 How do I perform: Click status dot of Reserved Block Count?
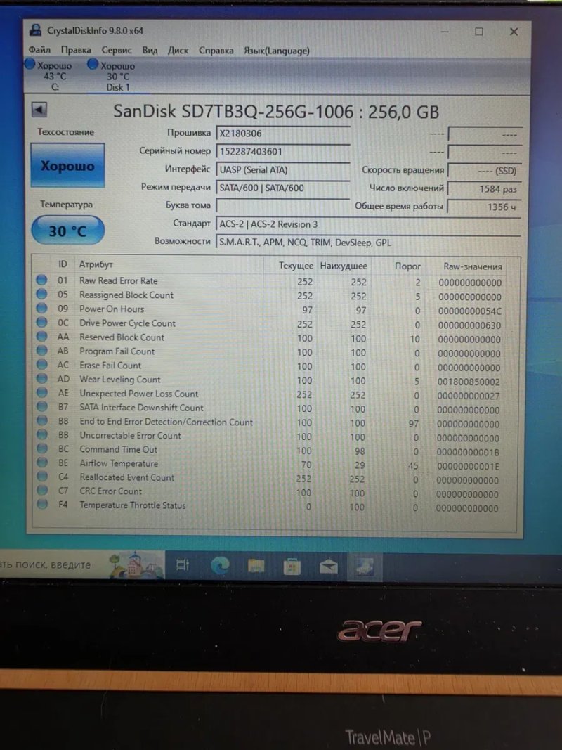click(x=41, y=336)
